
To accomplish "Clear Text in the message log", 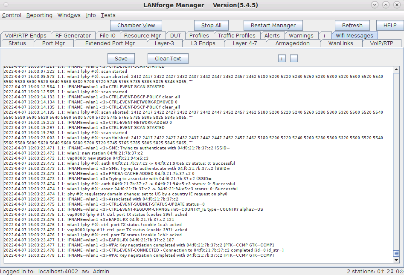I will 168,59.
